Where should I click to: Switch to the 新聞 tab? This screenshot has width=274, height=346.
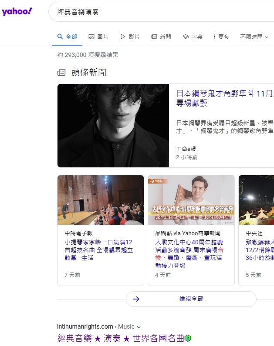tap(161, 37)
